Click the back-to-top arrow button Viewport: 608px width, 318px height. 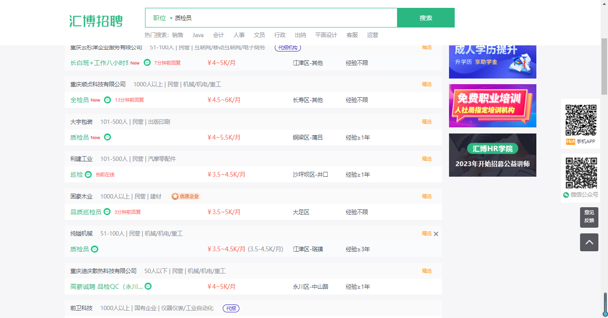589,242
